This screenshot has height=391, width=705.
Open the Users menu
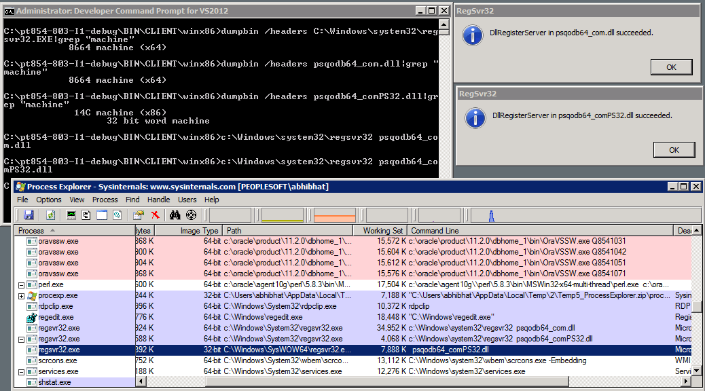point(187,200)
